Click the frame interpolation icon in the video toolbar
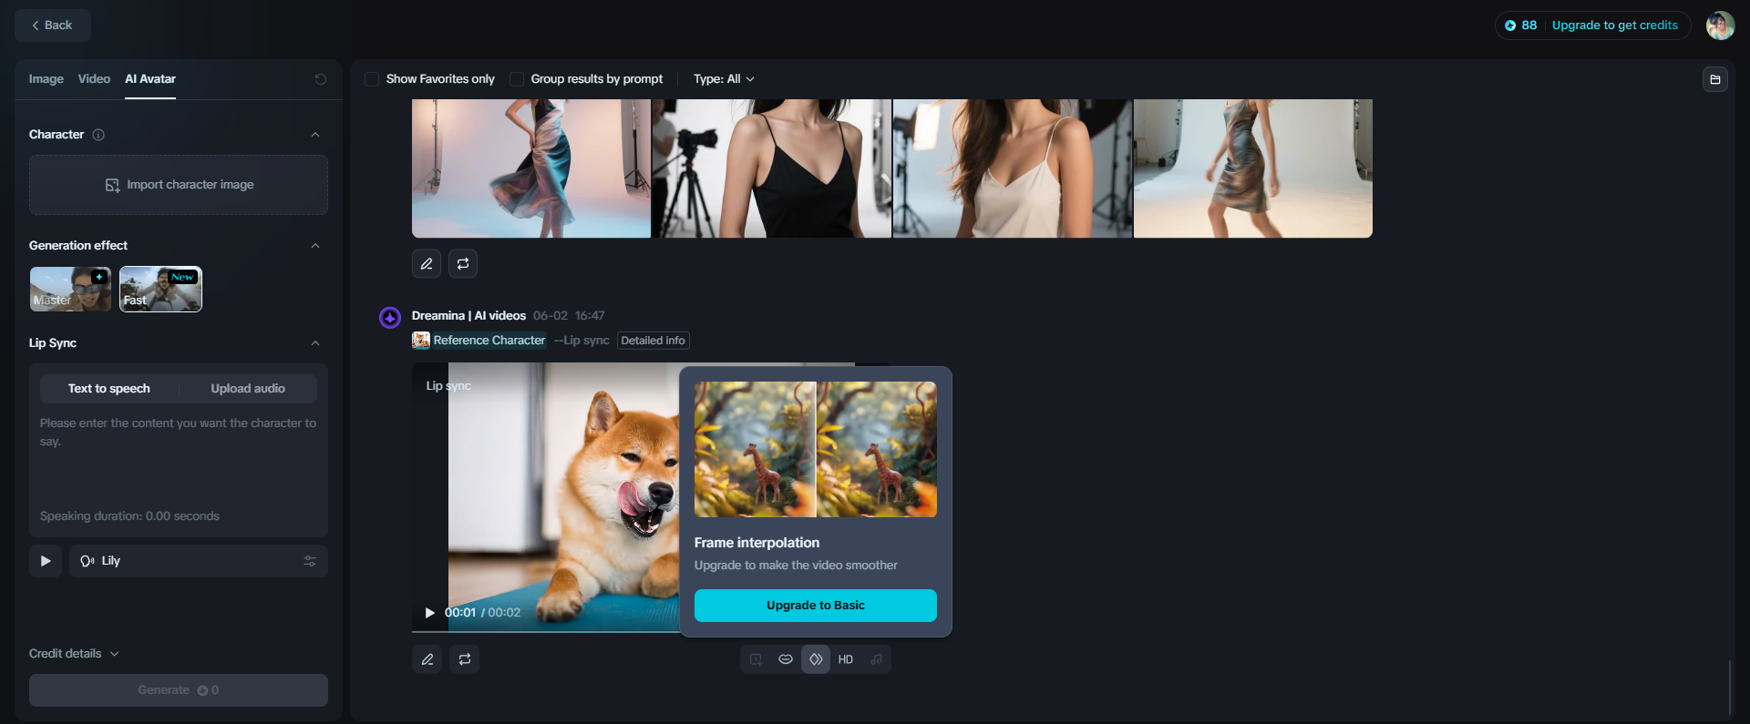1750x724 pixels. (816, 659)
